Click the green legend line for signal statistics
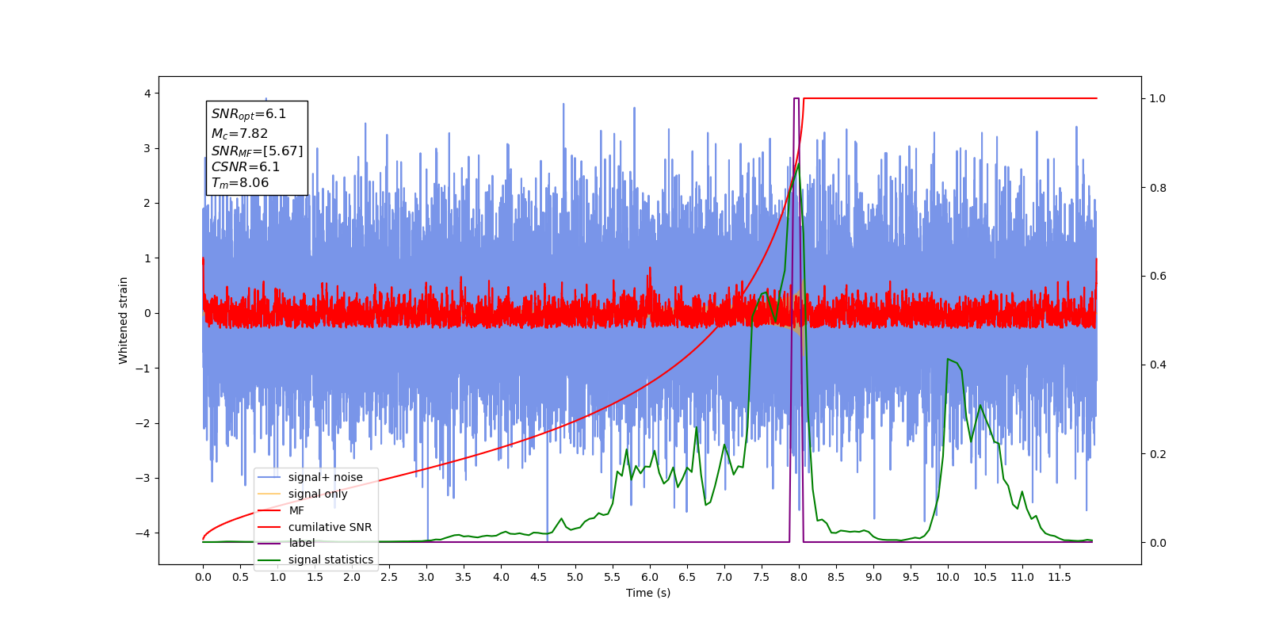1268x634 pixels. [x=270, y=560]
